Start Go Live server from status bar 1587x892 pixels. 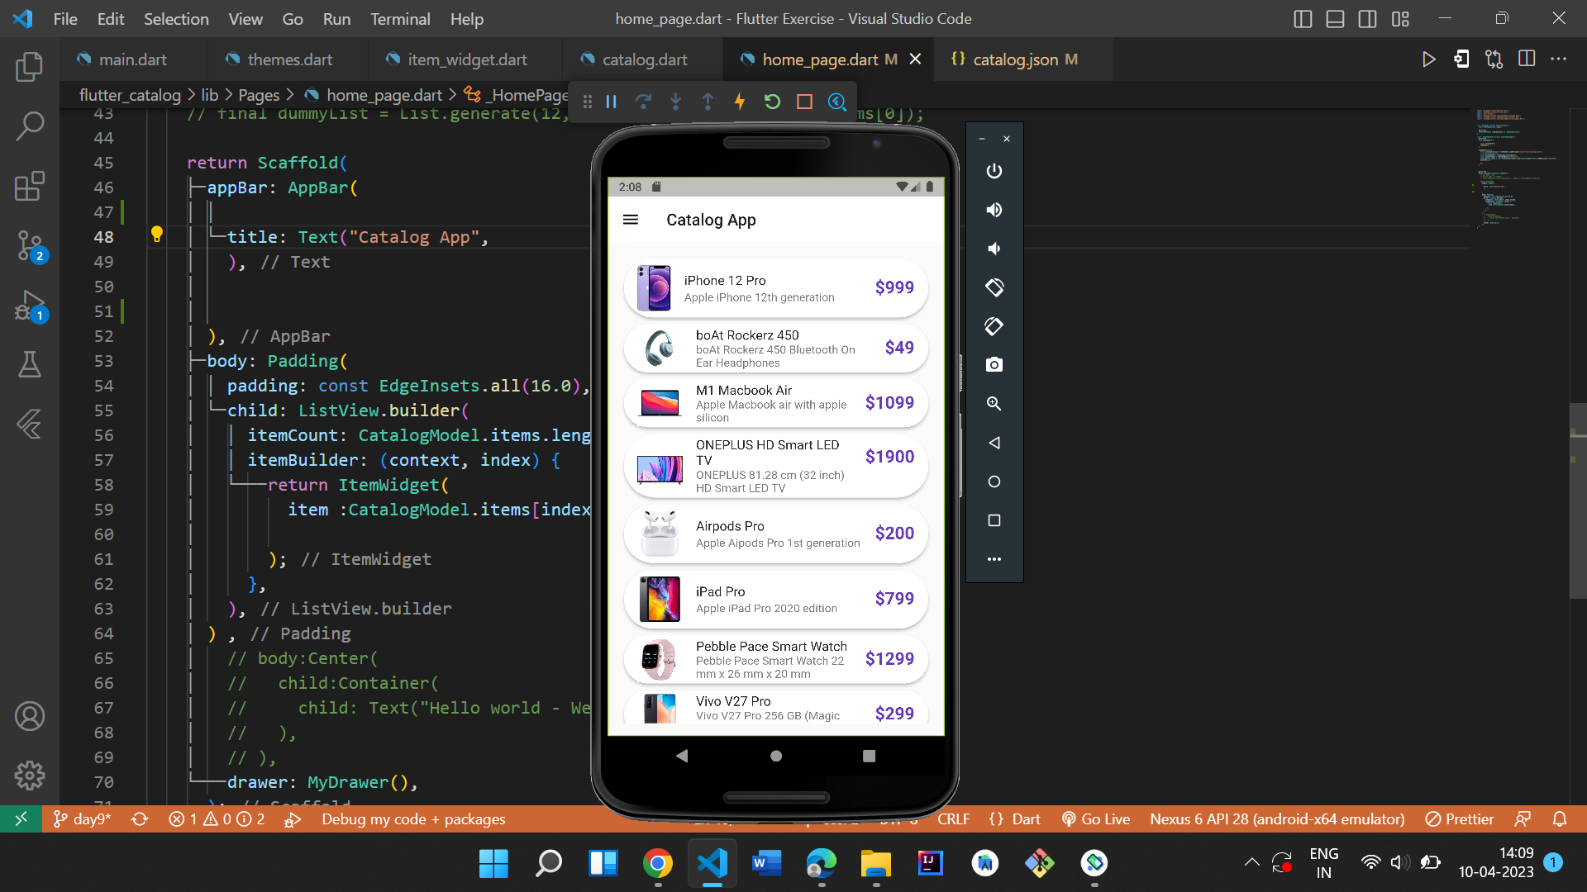pyautogui.click(x=1096, y=818)
